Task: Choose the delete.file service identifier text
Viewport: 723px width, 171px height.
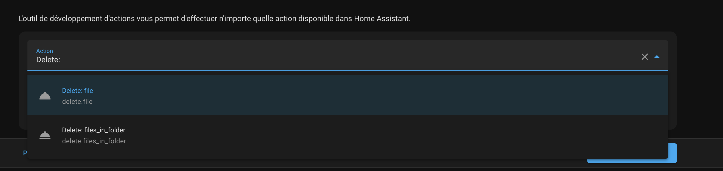Action: point(77,101)
